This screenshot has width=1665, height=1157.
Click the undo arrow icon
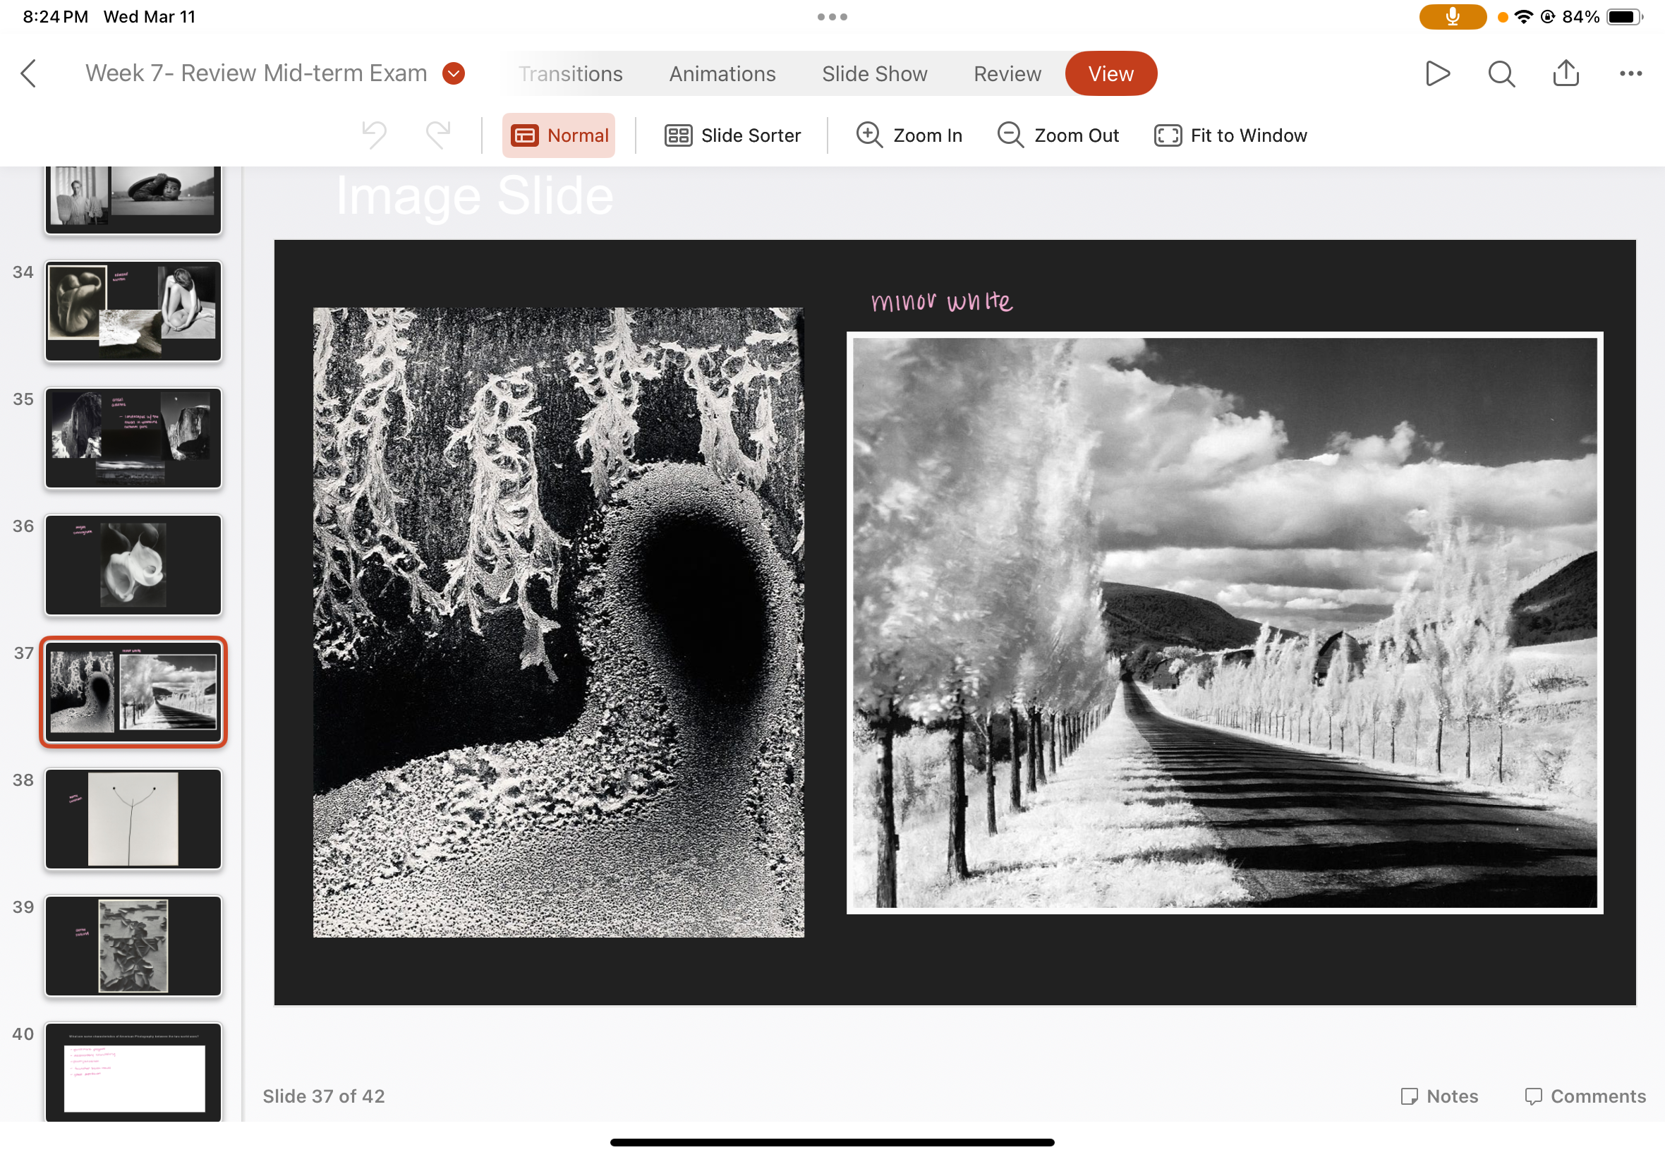pyautogui.click(x=374, y=135)
